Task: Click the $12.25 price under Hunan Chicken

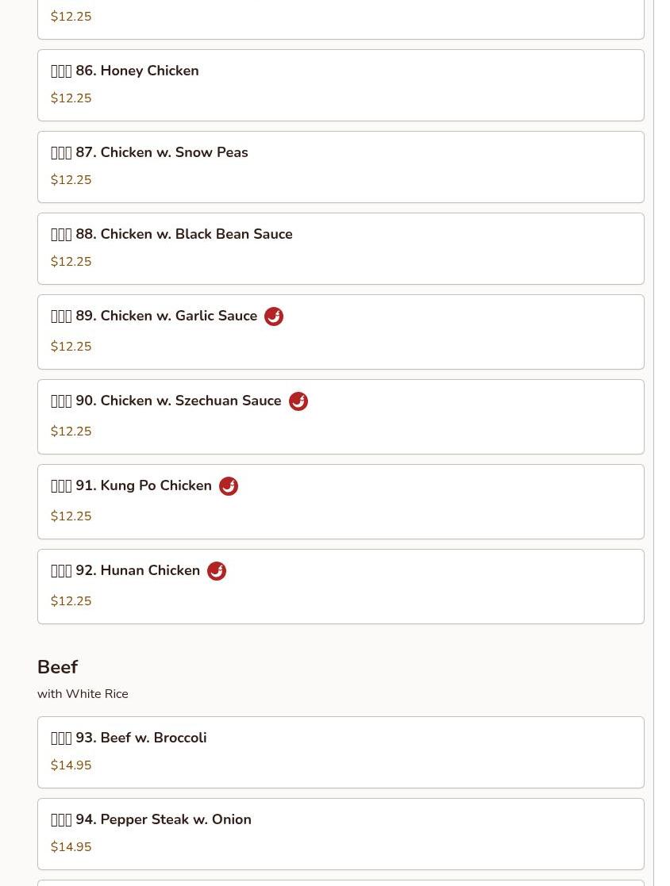Action: [x=71, y=600]
